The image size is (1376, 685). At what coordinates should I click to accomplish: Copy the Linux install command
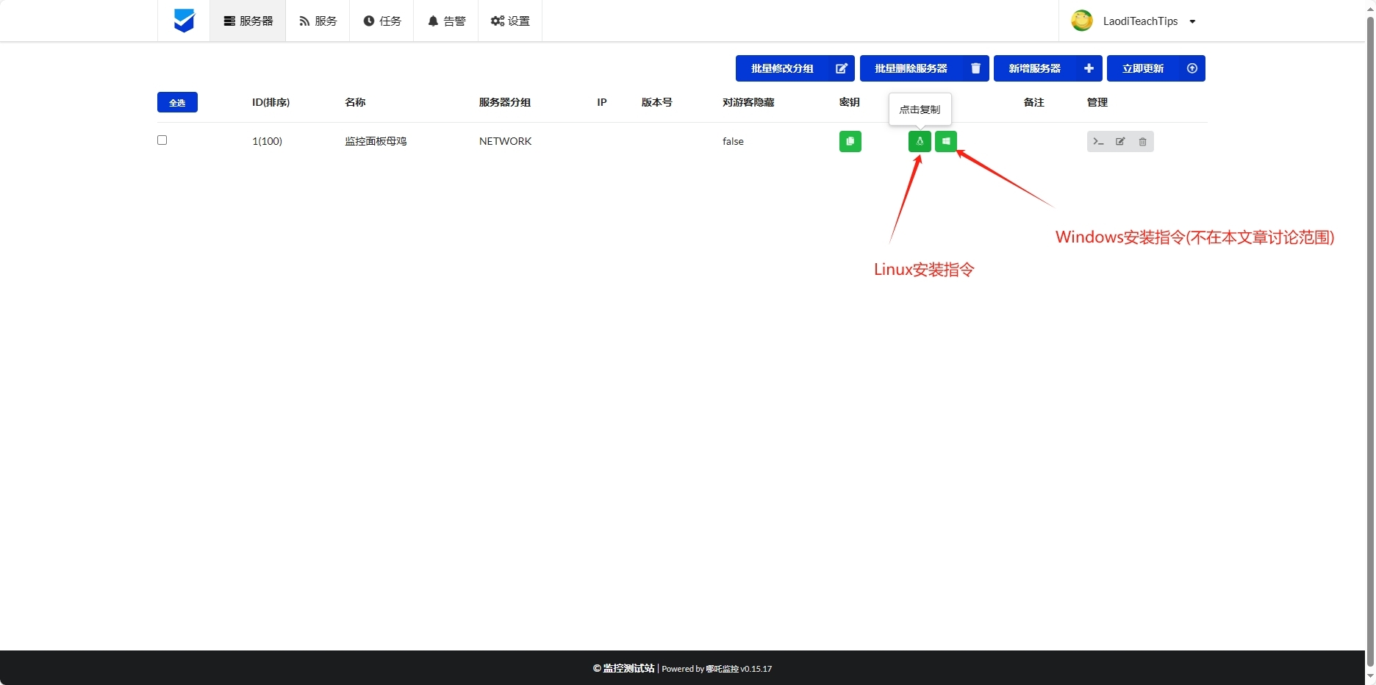pos(920,141)
